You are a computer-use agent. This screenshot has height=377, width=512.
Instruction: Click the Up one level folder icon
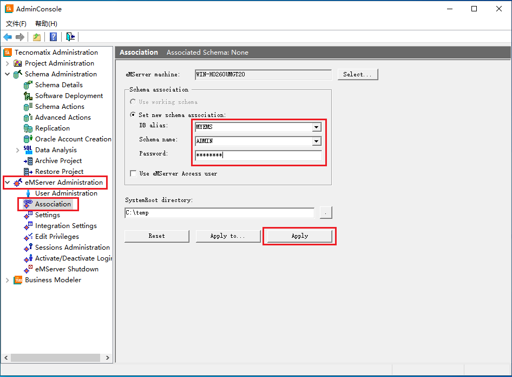tap(36, 37)
